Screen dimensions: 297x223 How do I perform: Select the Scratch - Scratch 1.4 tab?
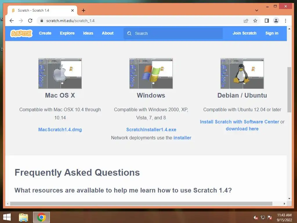tap(42, 10)
